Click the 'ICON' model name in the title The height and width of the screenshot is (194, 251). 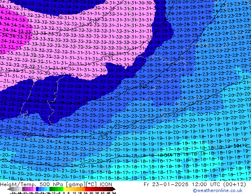pos(106,184)
